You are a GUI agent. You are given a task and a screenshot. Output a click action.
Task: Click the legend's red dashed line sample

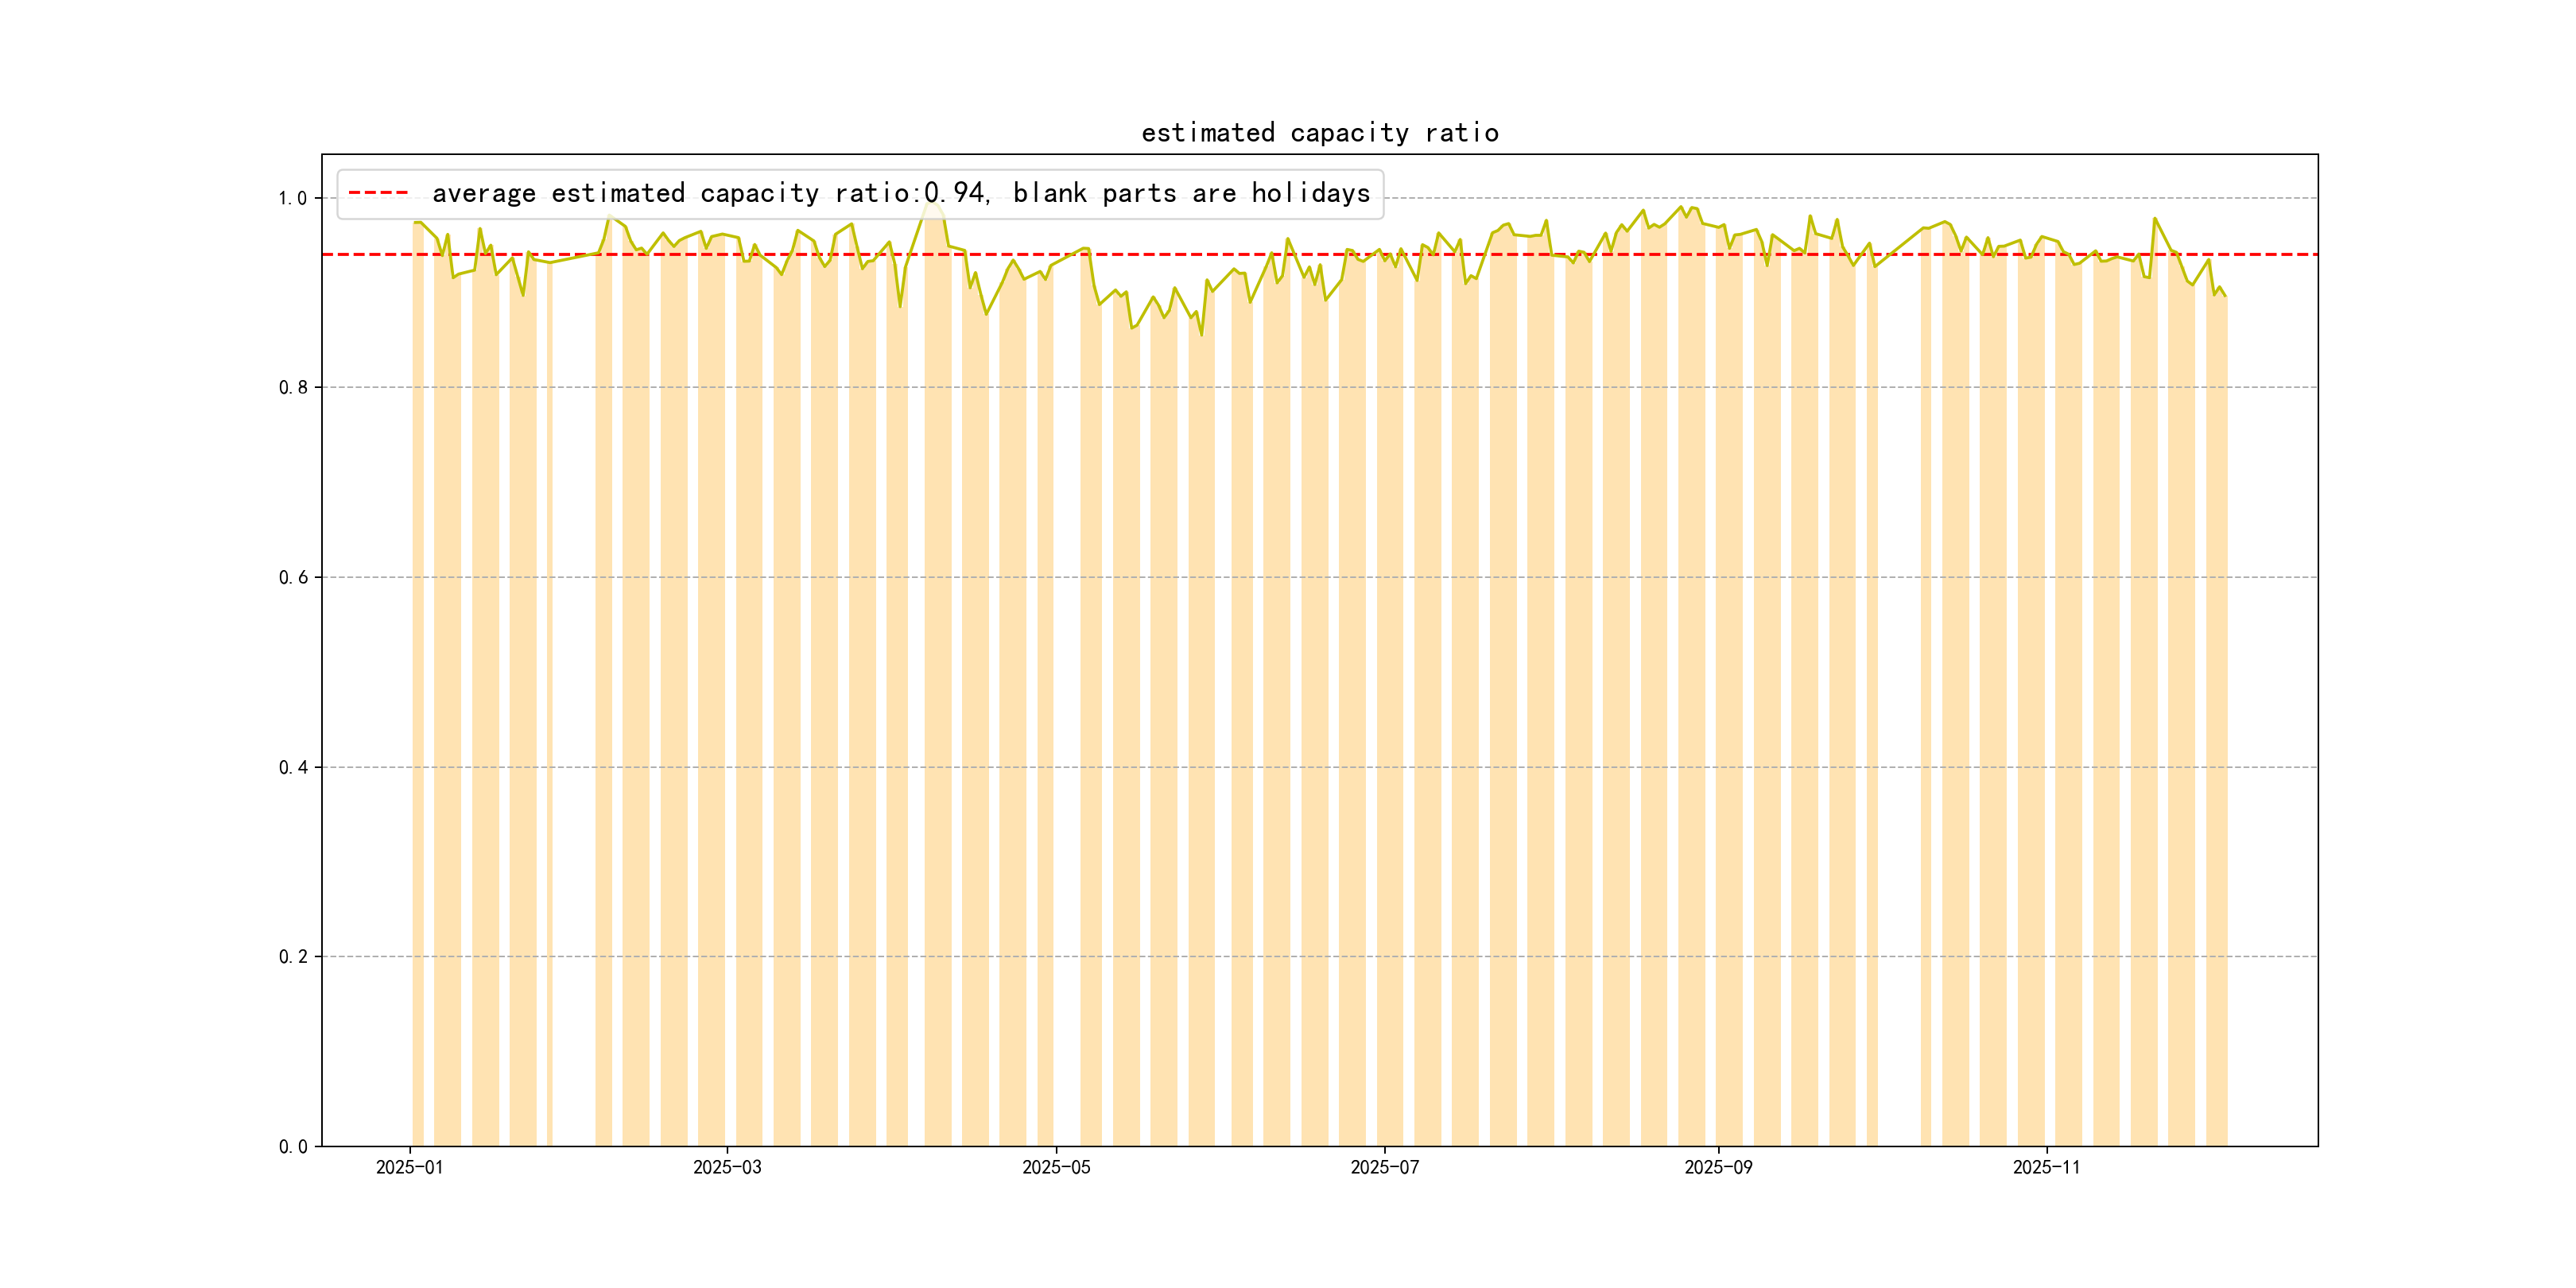pyautogui.click(x=378, y=193)
